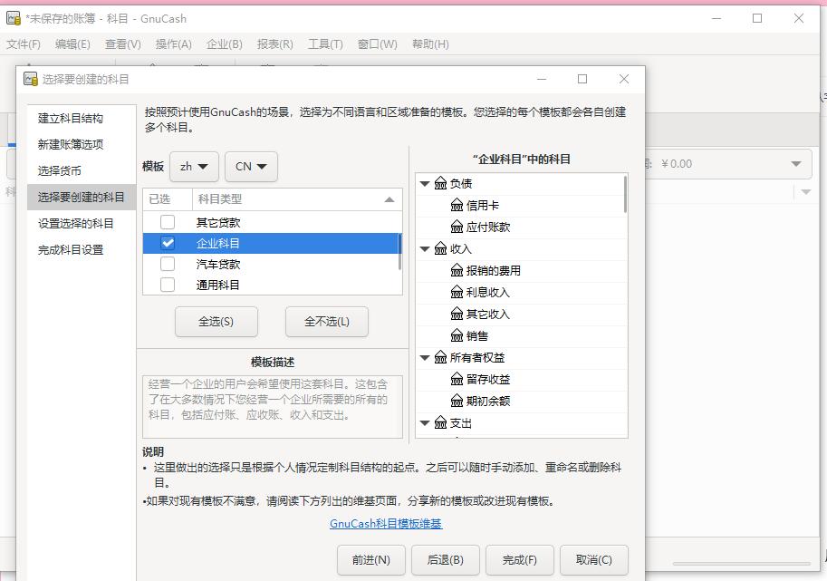Click the bank icon beside 所有者权益

tap(440, 358)
